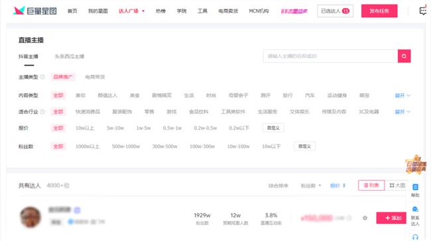431x241 pixels.
Task: Filter followers by 1000w以上
Action: click(x=88, y=146)
